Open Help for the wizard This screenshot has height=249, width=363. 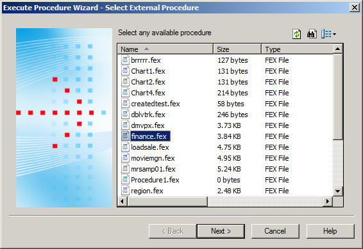click(x=330, y=231)
